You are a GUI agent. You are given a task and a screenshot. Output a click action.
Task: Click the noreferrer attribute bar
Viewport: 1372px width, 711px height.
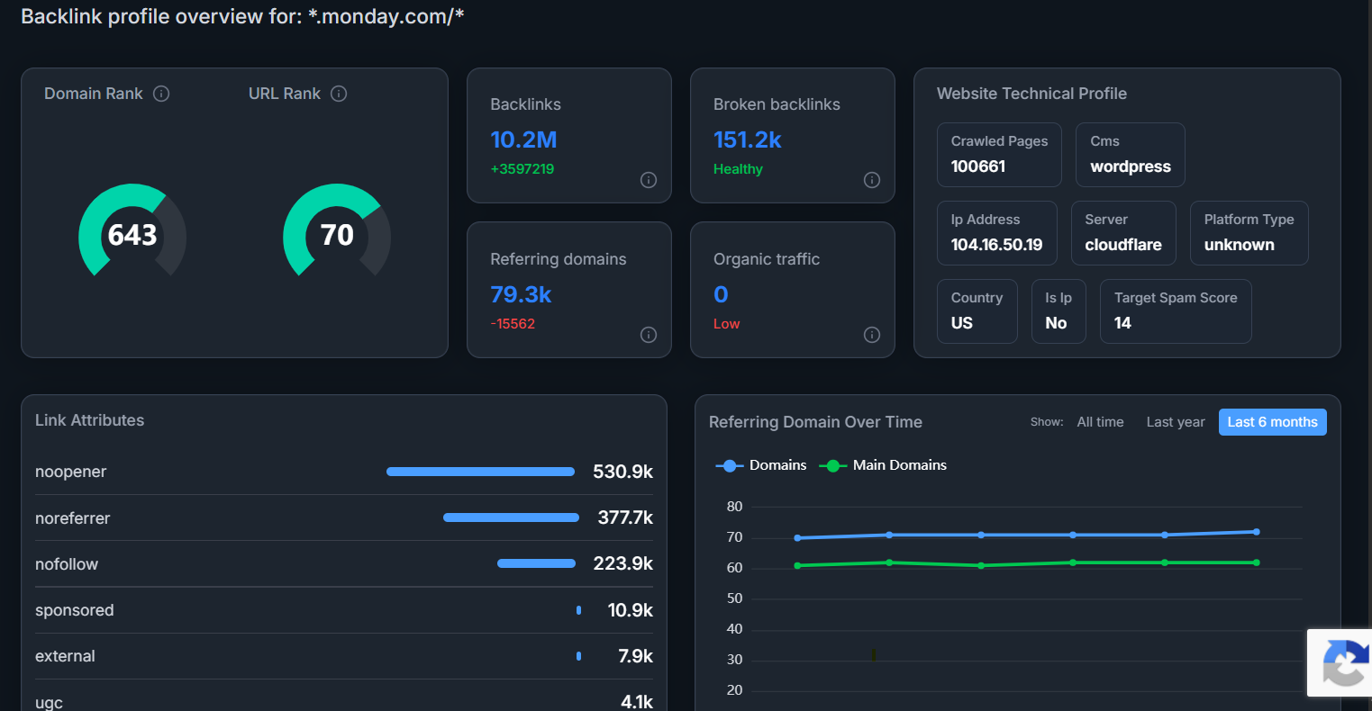511,517
